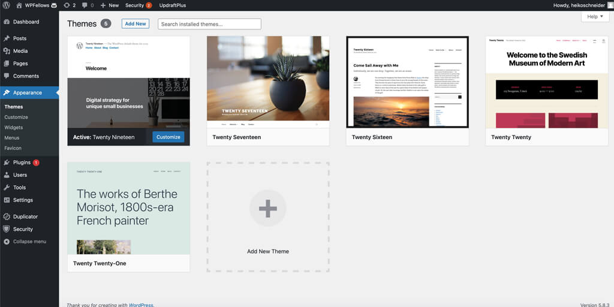The width and height of the screenshot is (614, 307).
Task: Open the Themes submenu item
Action: tap(14, 107)
